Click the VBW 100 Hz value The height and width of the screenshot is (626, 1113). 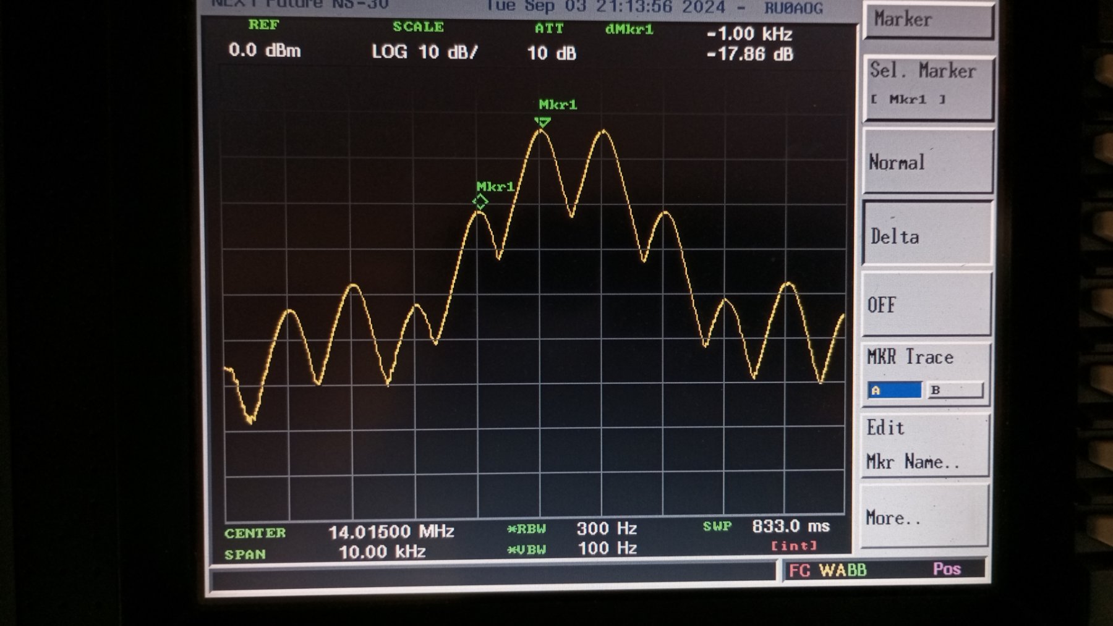point(607,549)
